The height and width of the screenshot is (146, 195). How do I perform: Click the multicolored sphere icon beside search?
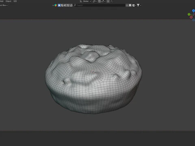coord(56,5)
